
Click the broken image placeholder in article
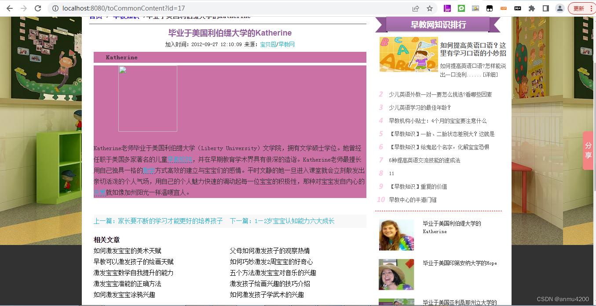point(148,99)
